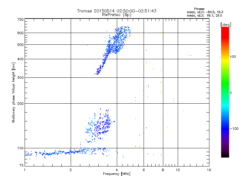Click the colorbar tick label "0"
Screen dimensions: 246x185
[x=230, y=92]
